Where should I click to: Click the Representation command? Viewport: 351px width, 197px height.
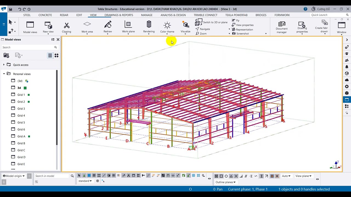click(x=242, y=30)
